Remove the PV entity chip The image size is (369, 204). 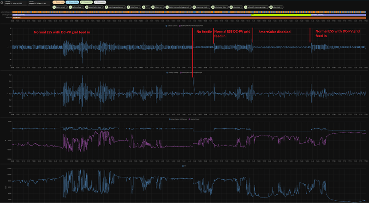tap(149, 7)
